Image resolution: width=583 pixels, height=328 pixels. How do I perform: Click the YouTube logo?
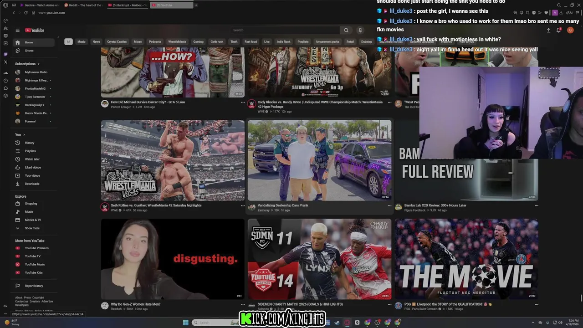[35, 30]
